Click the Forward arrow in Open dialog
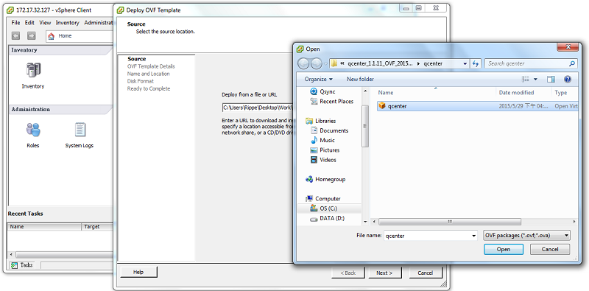The width and height of the screenshot is (589, 291). click(x=317, y=63)
